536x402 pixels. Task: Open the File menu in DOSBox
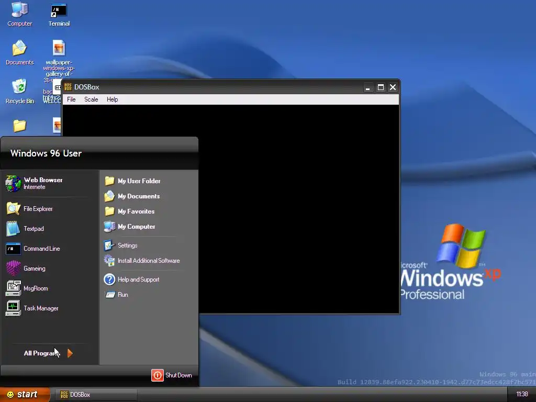pyautogui.click(x=71, y=99)
